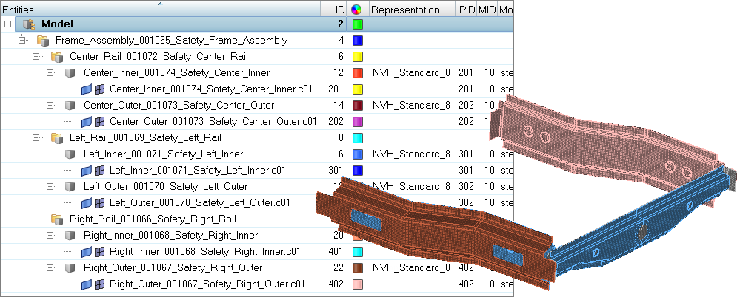Select the Right_Inner_001068_Safety_Right_Inner.c01 component
This screenshot has height=297, width=740.
point(205,252)
